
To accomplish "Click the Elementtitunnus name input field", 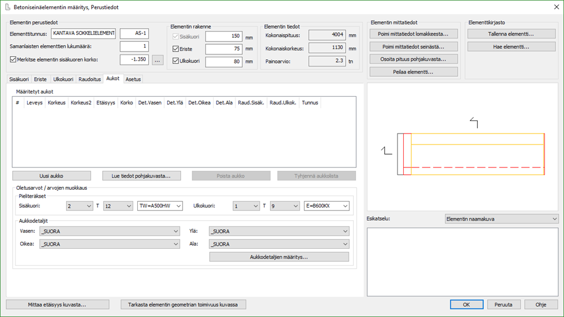I will (84, 33).
